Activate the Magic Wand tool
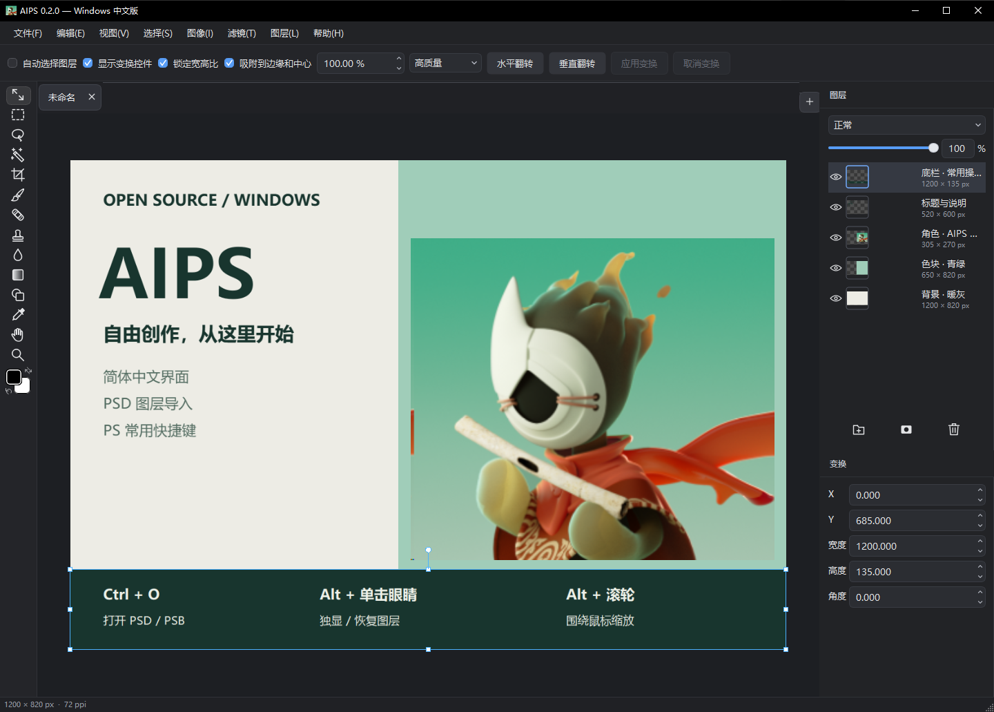Viewport: 994px width, 712px height. [x=18, y=155]
